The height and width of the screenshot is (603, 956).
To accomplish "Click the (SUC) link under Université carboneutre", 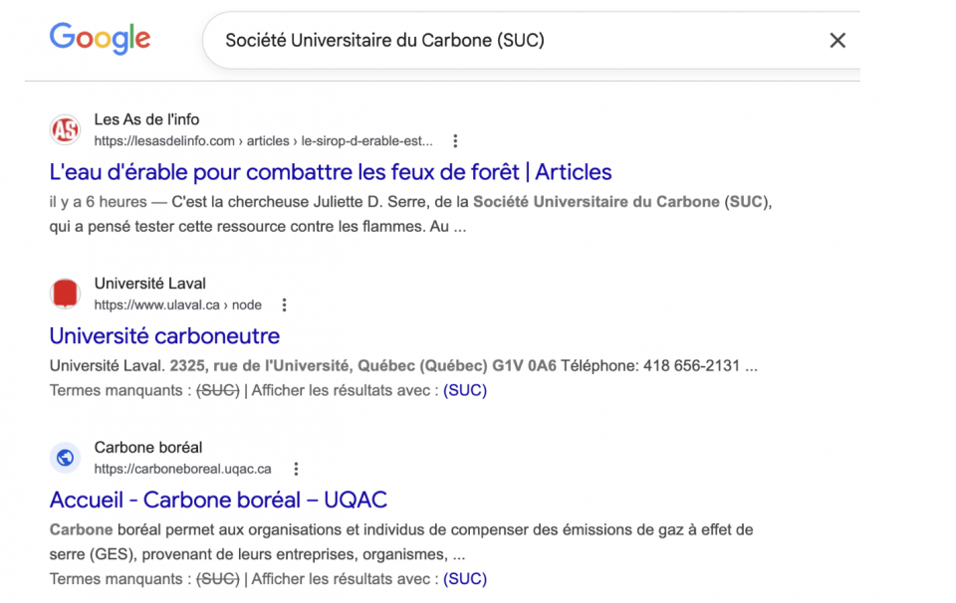I will click(x=464, y=390).
